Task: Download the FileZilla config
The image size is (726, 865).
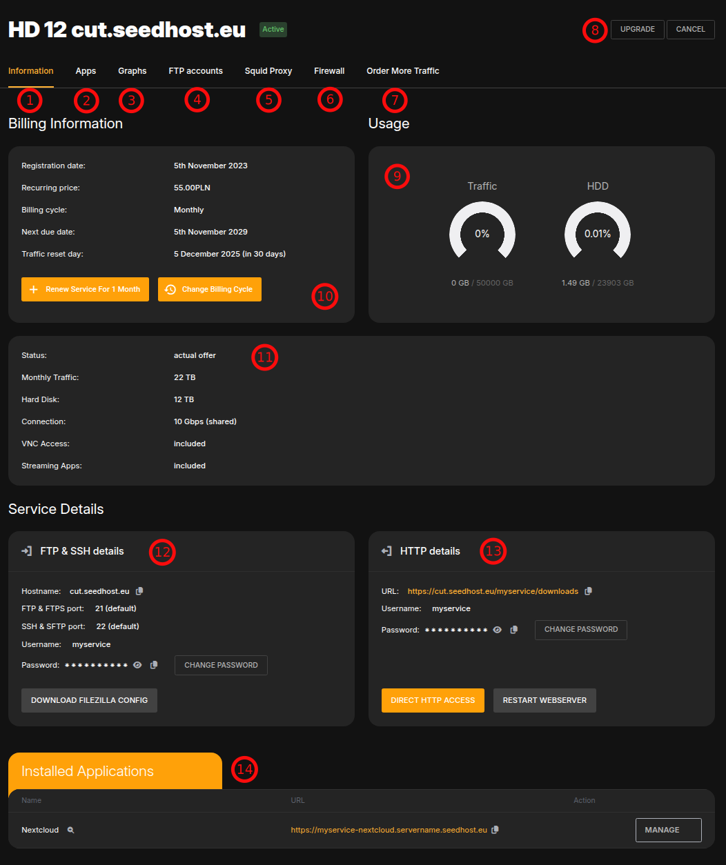Action: (x=89, y=700)
